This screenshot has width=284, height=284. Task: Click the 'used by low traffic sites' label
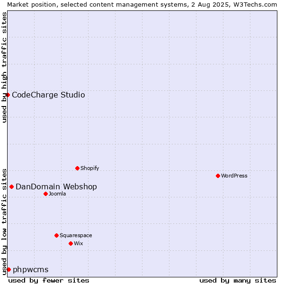pos(4,222)
